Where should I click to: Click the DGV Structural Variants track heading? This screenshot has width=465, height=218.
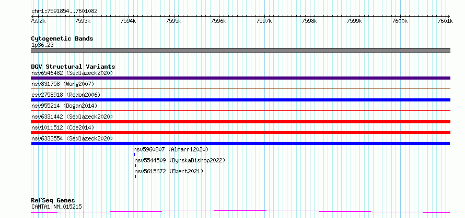[73, 67]
